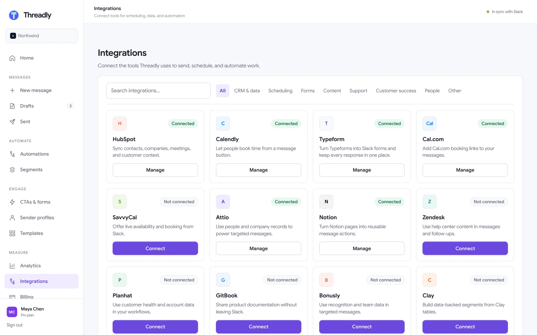Image resolution: width=537 pixels, height=335 pixels.
Task: Manage the HubSpot integration
Action: click(155, 170)
